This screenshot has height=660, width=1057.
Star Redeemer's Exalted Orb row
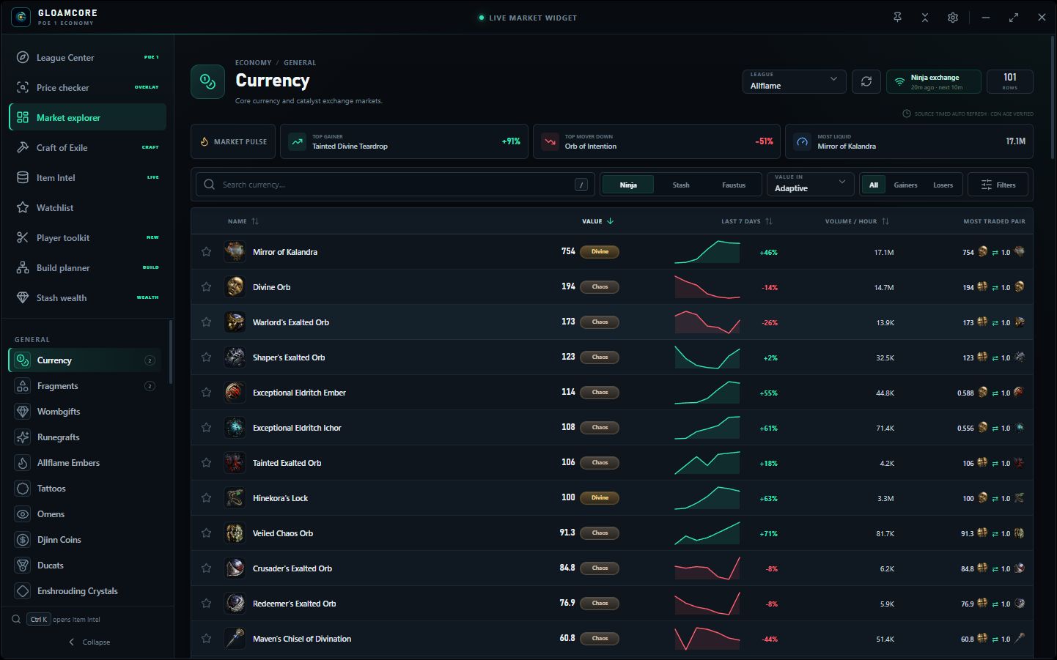206,604
